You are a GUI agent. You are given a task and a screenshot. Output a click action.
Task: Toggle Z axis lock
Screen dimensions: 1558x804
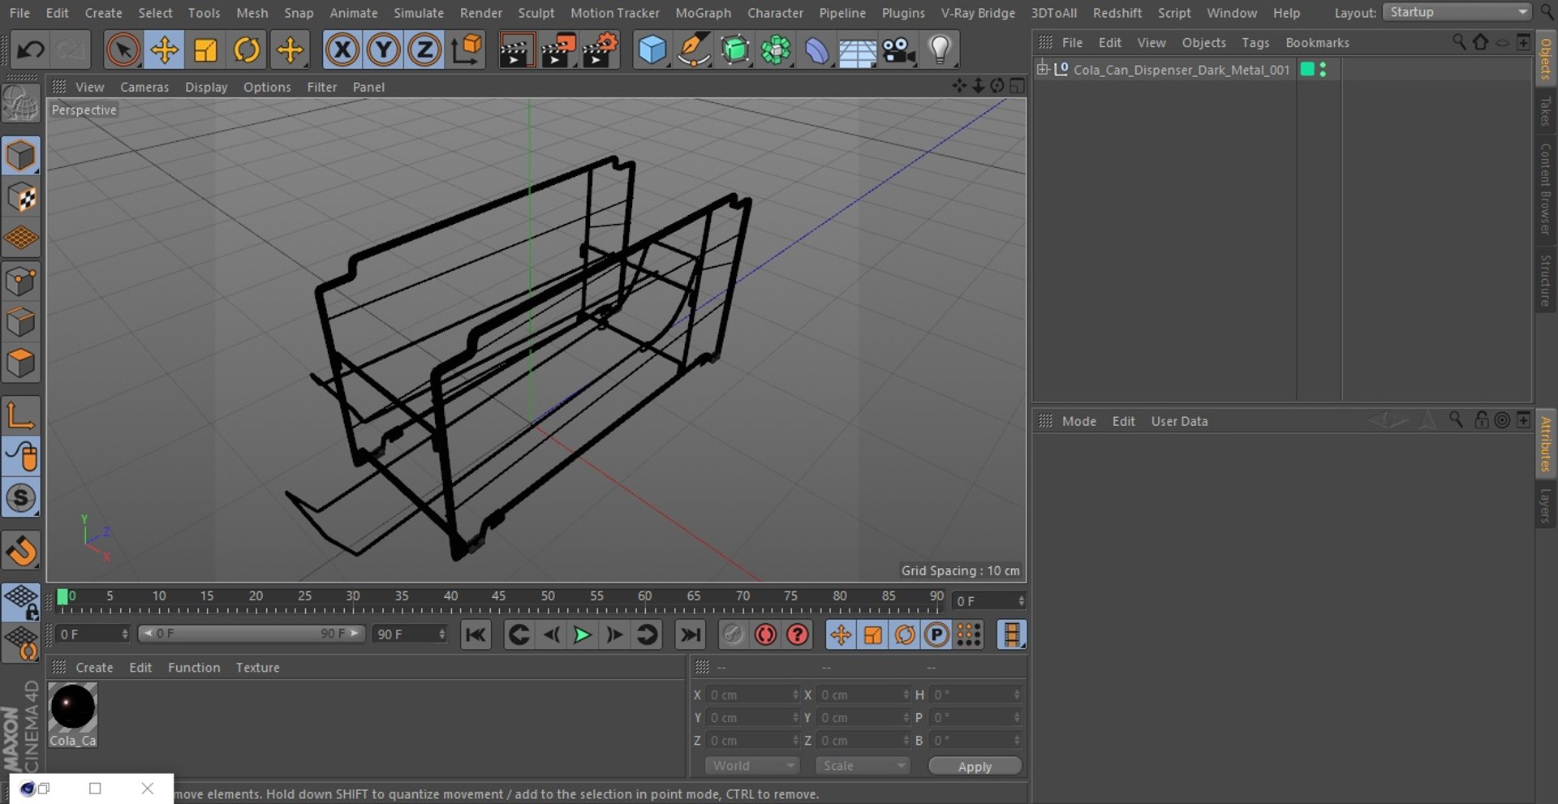coord(424,50)
